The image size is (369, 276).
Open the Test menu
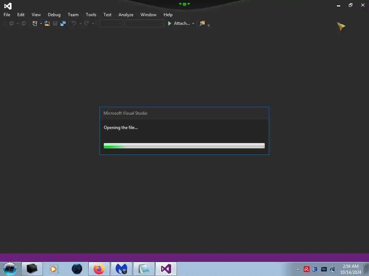tap(107, 14)
